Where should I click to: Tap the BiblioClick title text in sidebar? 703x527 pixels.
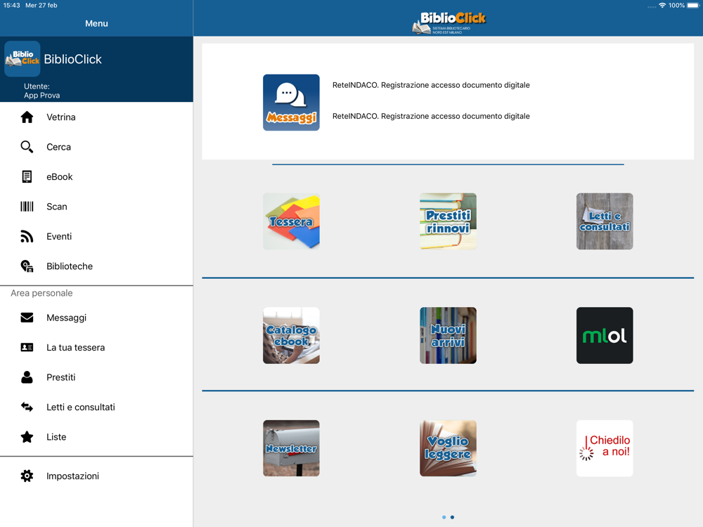tap(72, 59)
